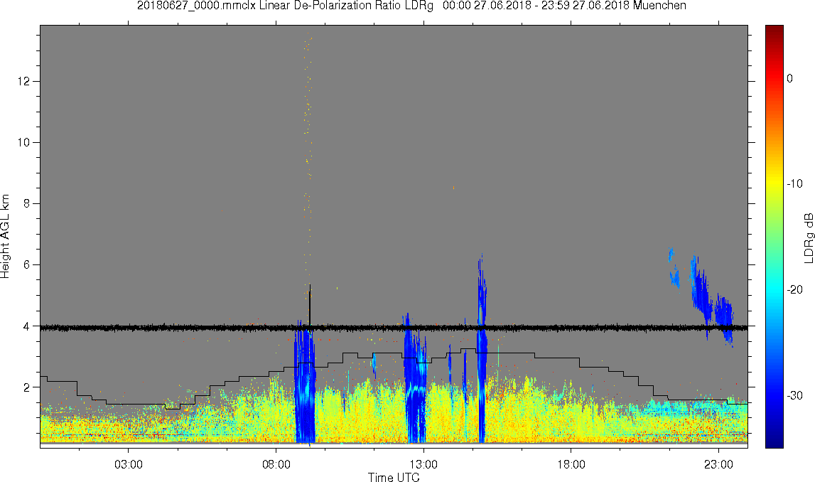Click the colorbar value label 0
The height and width of the screenshot is (482, 815).
pos(790,78)
